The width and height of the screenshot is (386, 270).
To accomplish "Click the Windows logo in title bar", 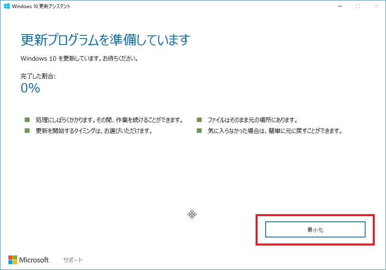I will [7, 6].
